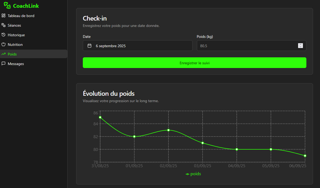Click the Date label
This screenshot has height=188, width=320.
[87, 37]
